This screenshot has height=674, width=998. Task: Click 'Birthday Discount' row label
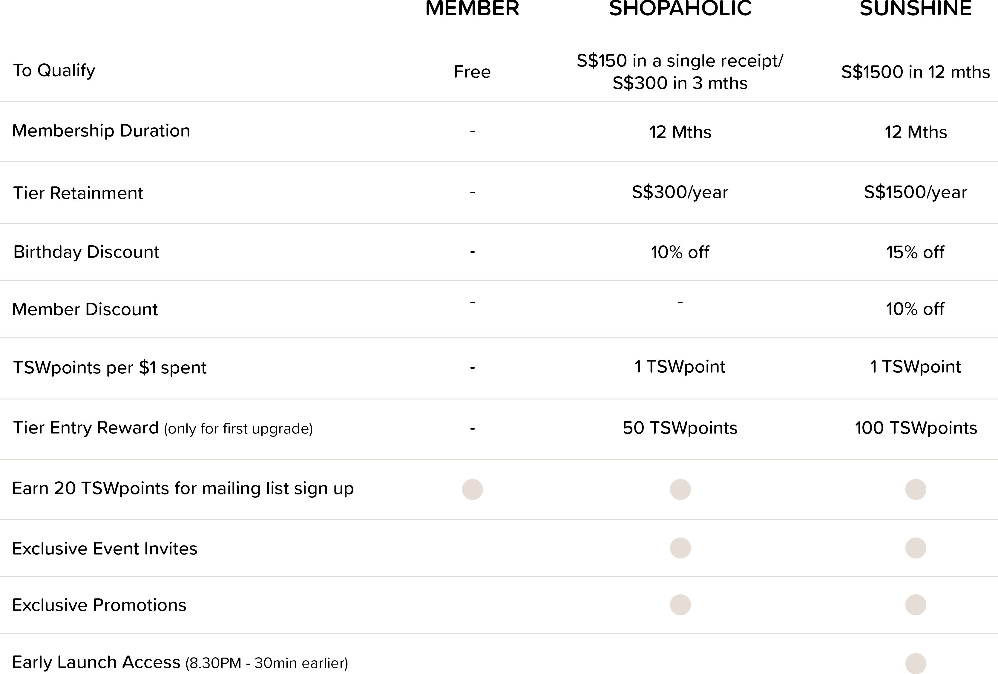click(x=86, y=252)
